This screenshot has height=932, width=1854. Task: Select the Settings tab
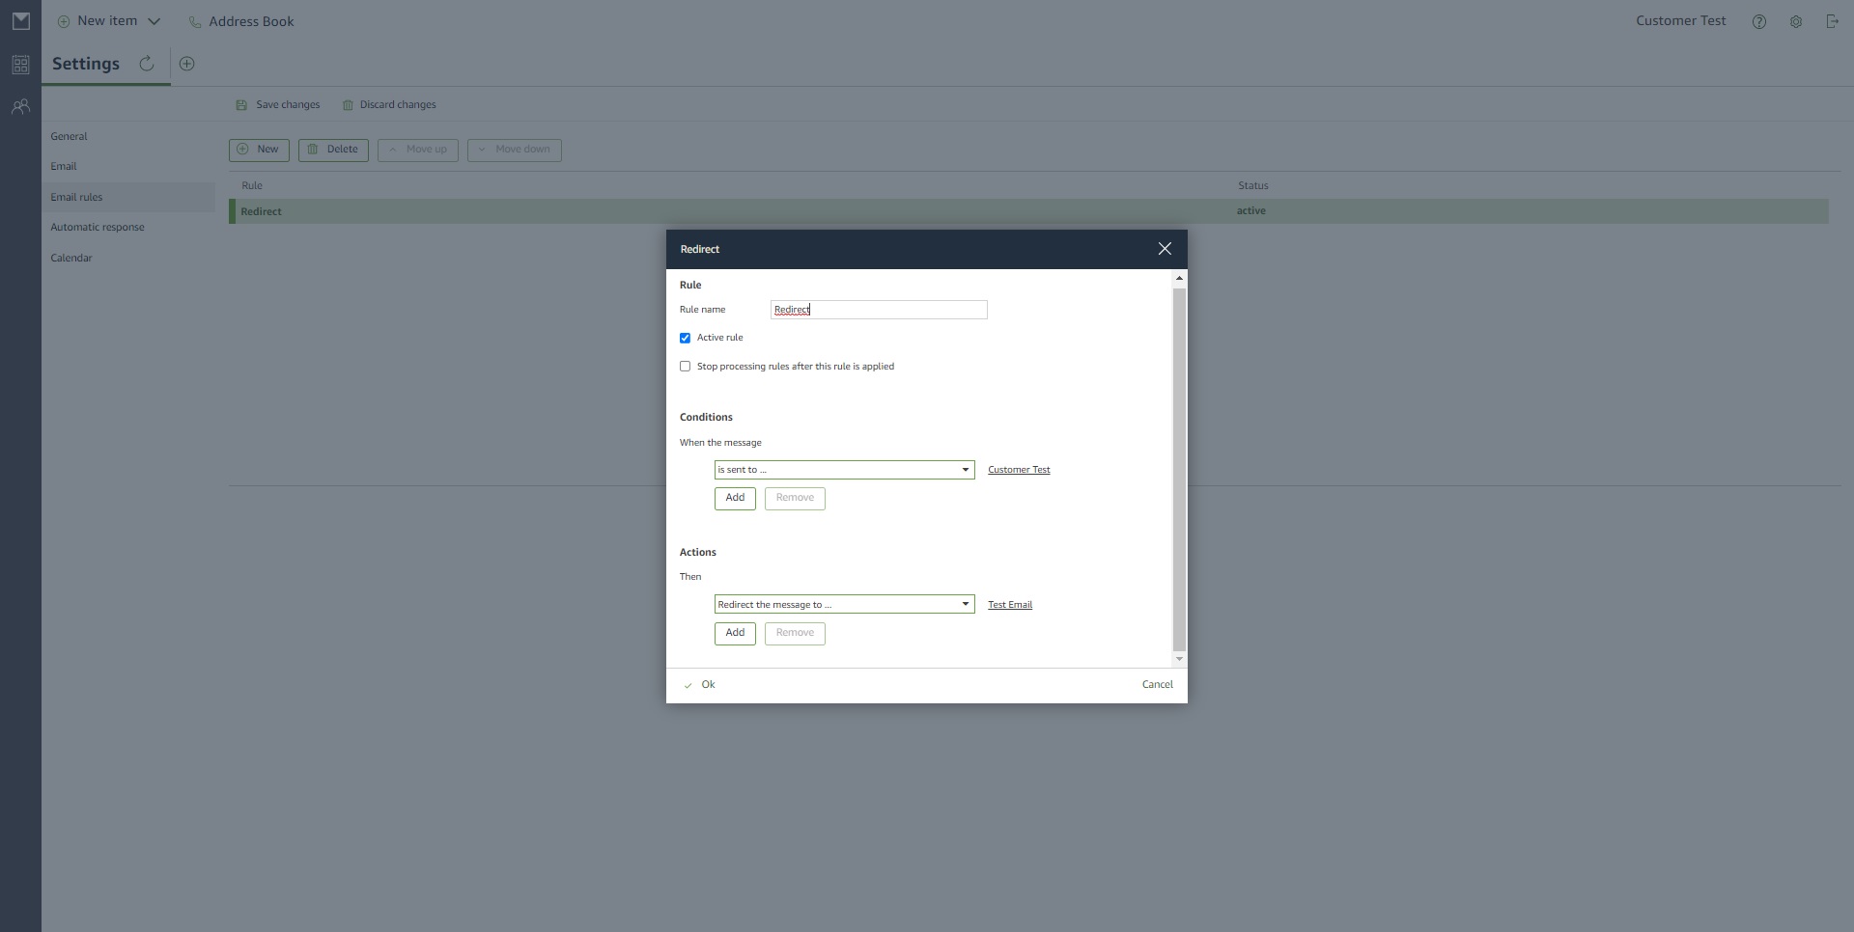click(86, 64)
